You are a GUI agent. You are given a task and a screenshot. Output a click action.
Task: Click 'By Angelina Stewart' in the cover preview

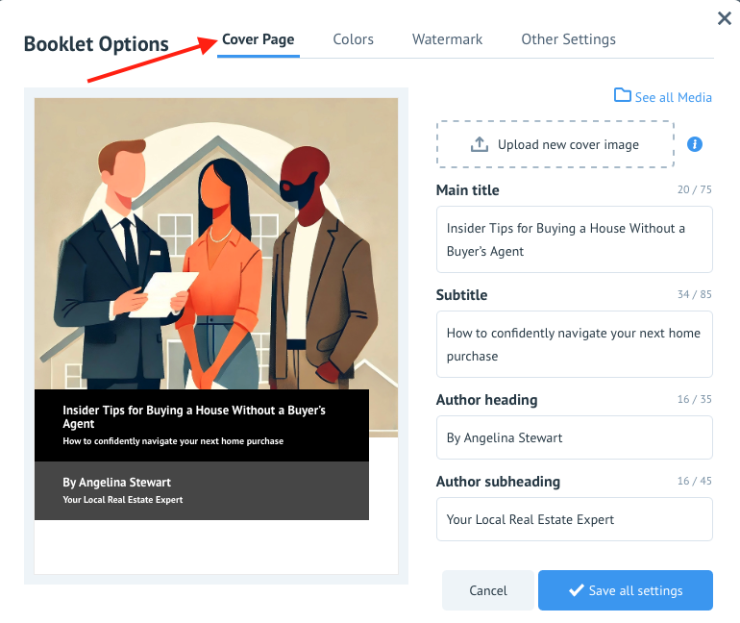[x=116, y=483]
